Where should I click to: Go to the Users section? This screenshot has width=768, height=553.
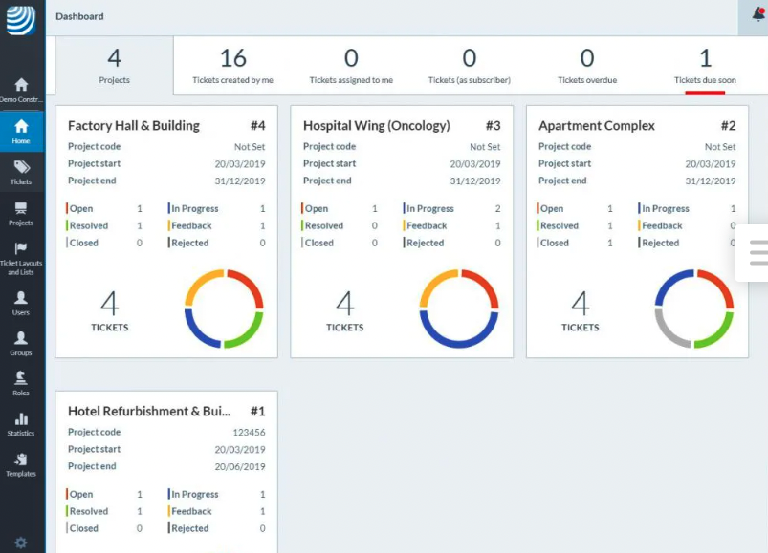[x=21, y=303]
